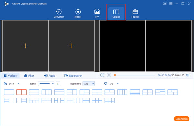The image size is (194, 126).
Task: Click the monitor icon beside 1/2
Action: (106, 84)
